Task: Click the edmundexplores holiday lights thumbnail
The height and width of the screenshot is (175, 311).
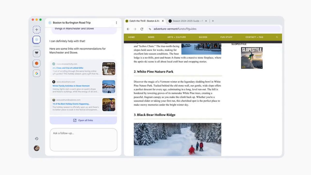Action: [109, 105]
